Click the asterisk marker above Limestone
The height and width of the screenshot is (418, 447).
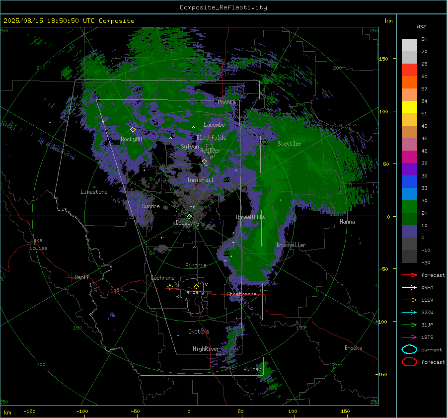click(94, 187)
